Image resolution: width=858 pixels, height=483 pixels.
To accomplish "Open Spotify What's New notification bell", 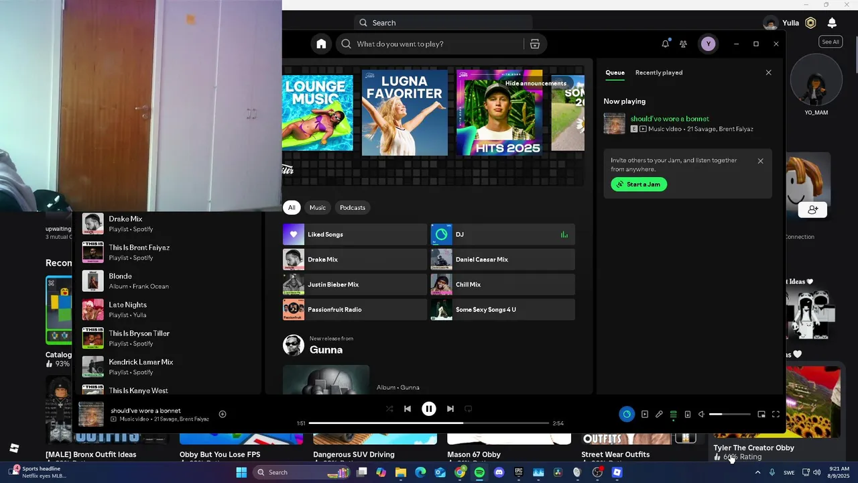I will point(666,44).
